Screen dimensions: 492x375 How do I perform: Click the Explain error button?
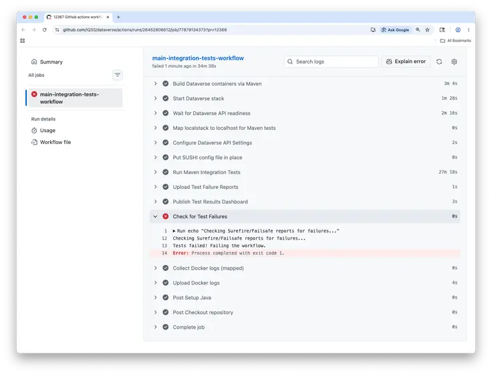pyautogui.click(x=406, y=62)
